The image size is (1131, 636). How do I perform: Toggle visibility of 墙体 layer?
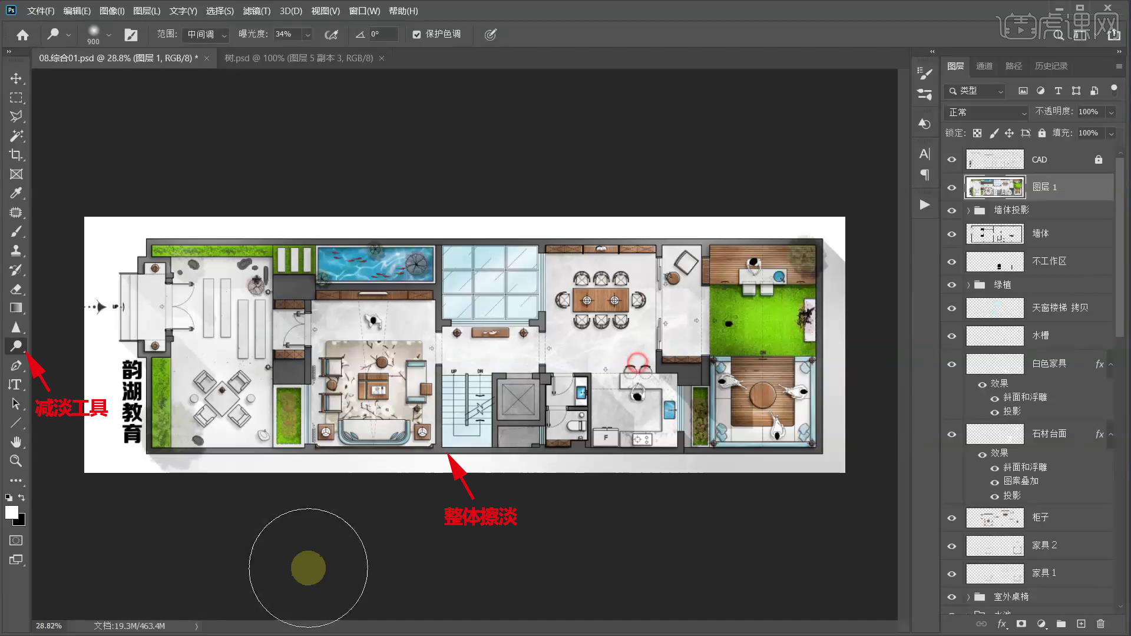click(x=951, y=234)
